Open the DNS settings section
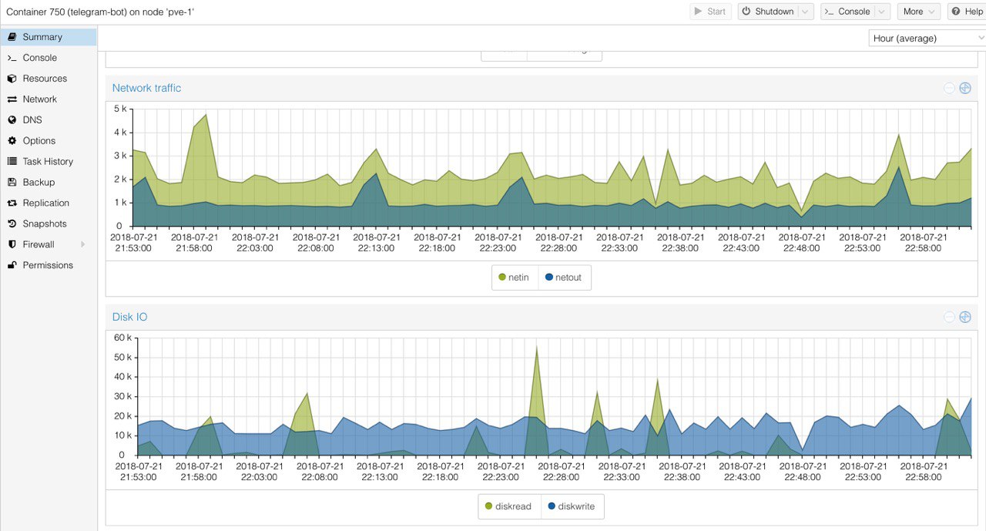 49,120
